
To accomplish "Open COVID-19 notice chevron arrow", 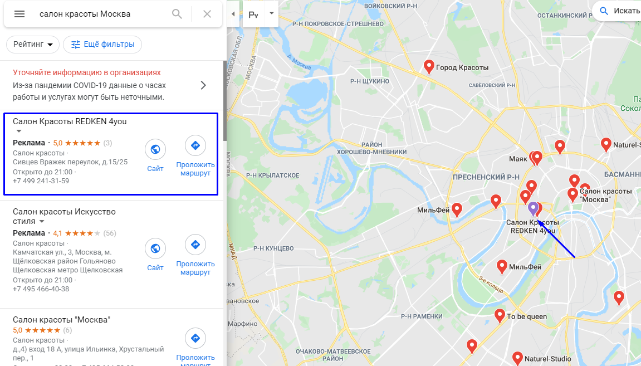I will pos(203,85).
